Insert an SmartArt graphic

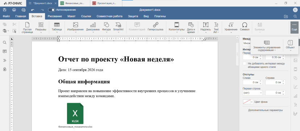(118, 27)
